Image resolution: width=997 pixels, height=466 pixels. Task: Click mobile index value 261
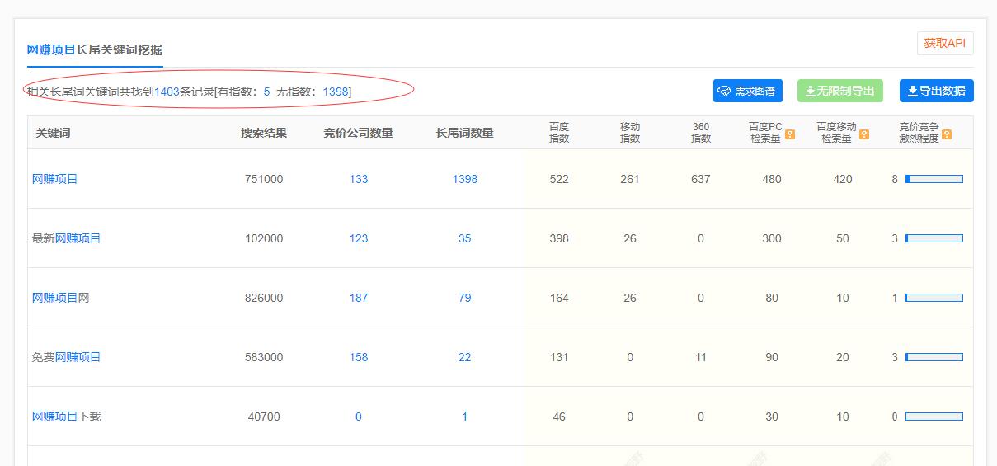point(630,179)
